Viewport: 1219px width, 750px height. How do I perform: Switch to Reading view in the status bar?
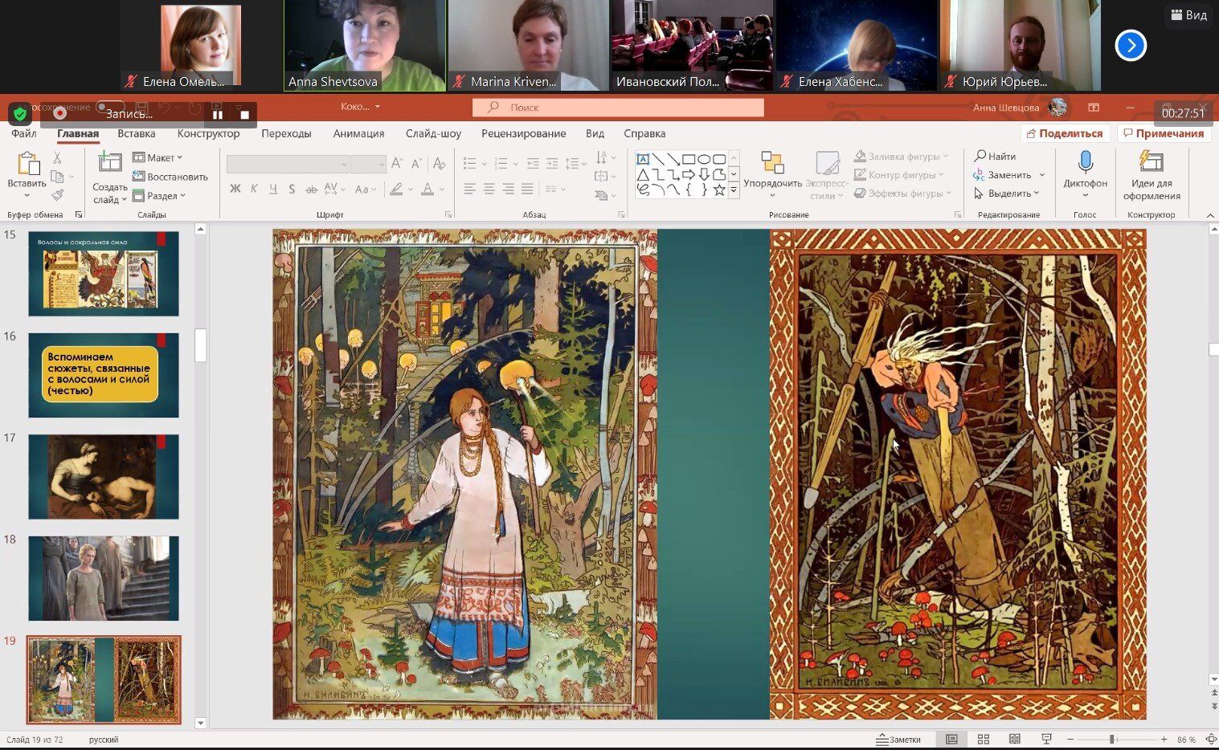1015,740
